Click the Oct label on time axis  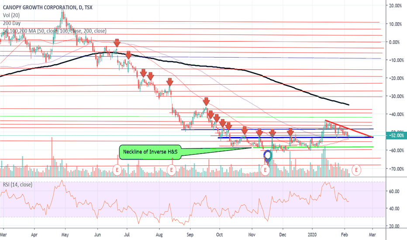pos(220,235)
